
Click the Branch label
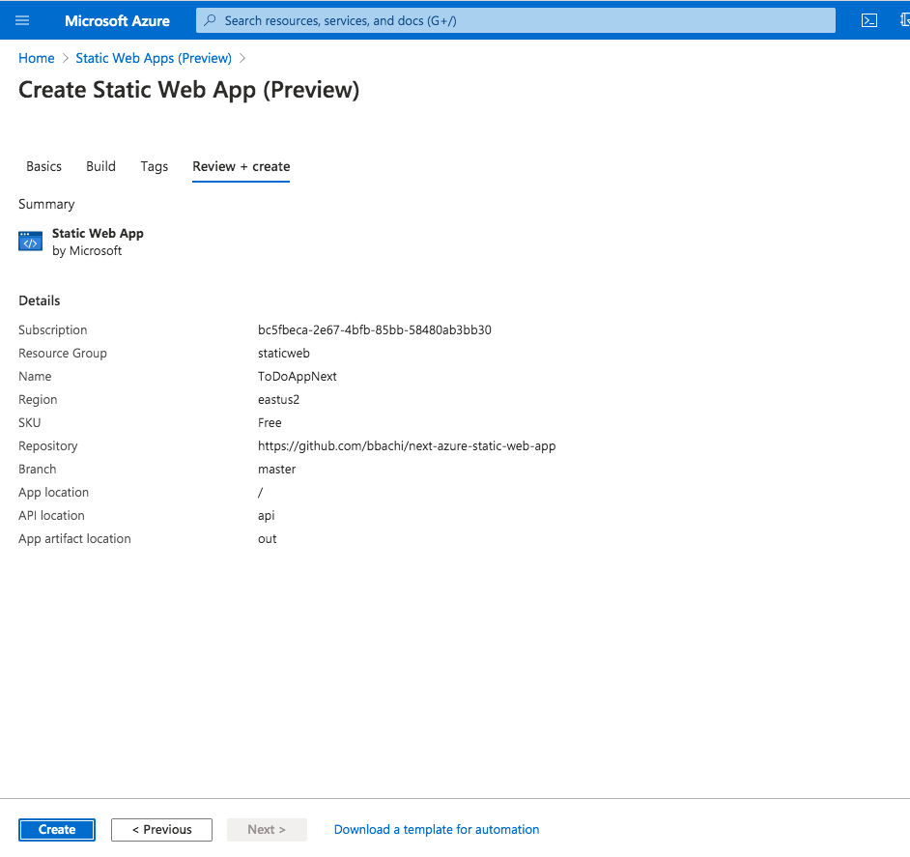[x=38, y=470]
